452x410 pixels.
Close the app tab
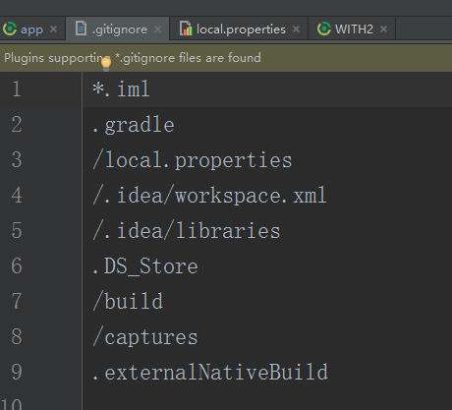54,29
